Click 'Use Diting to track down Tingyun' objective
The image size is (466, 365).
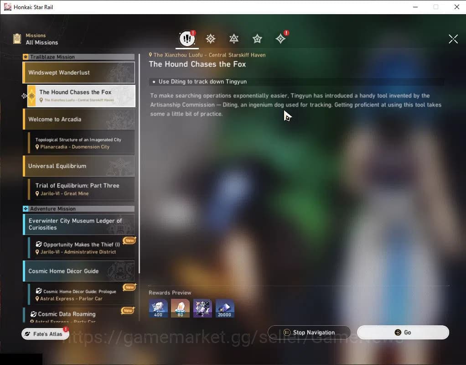tap(202, 82)
